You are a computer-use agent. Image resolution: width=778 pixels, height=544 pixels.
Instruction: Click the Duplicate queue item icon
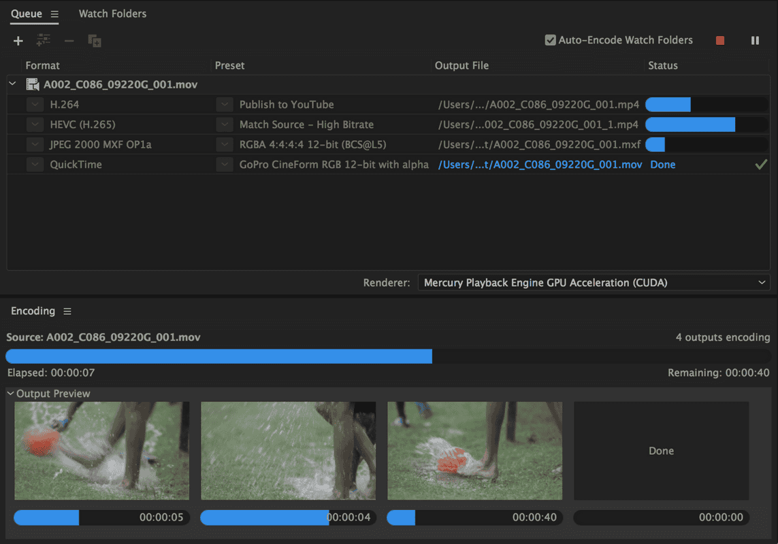(95, 41)
